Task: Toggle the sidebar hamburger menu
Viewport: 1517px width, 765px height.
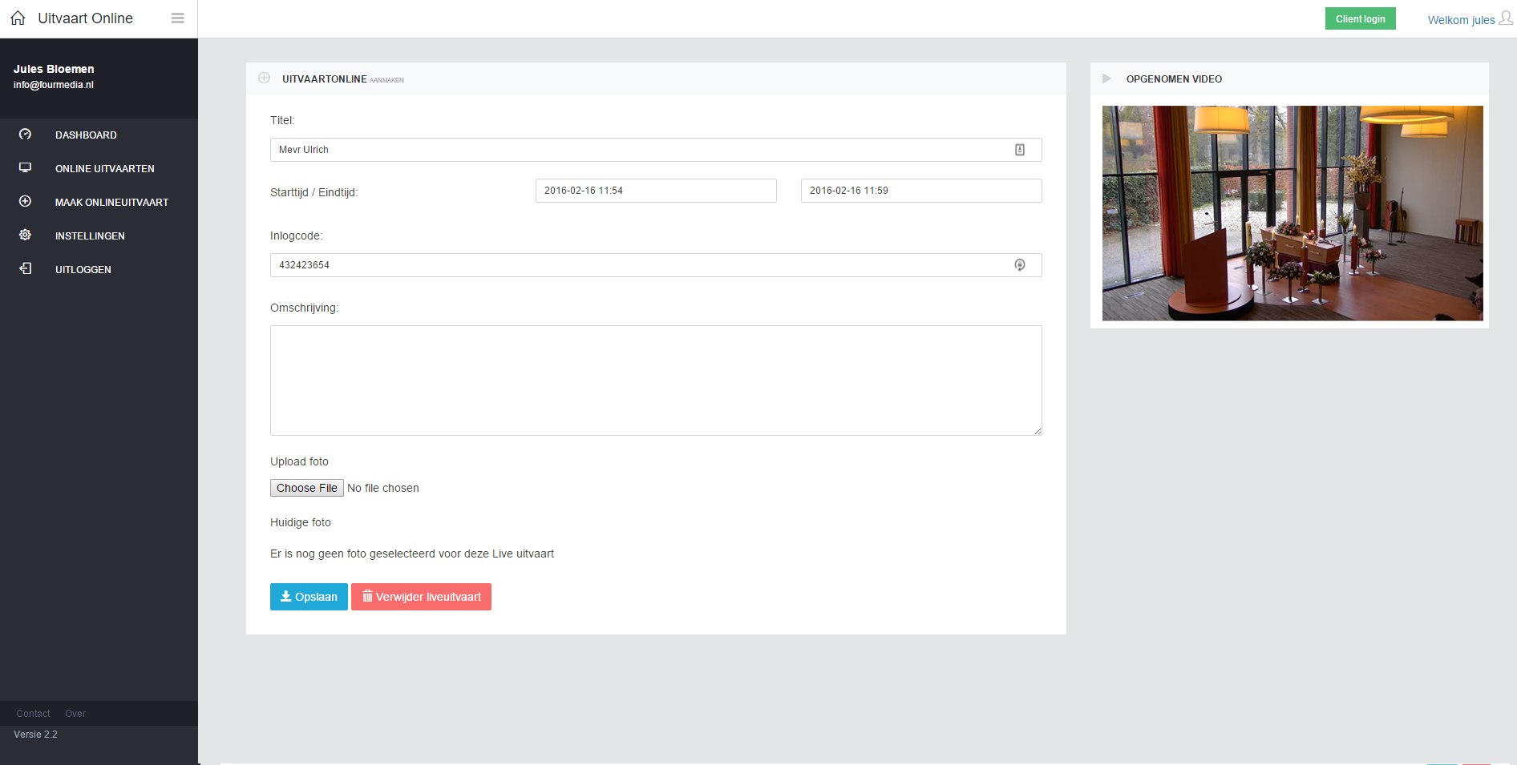Action: pyautogui.click(x=178, y=18)
